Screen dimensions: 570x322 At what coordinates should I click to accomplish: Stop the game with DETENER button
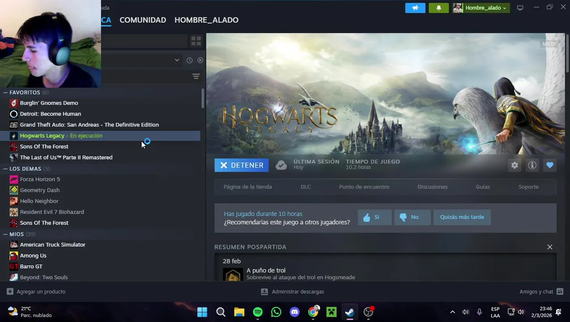pyautogui.click(x=241, y=165)
